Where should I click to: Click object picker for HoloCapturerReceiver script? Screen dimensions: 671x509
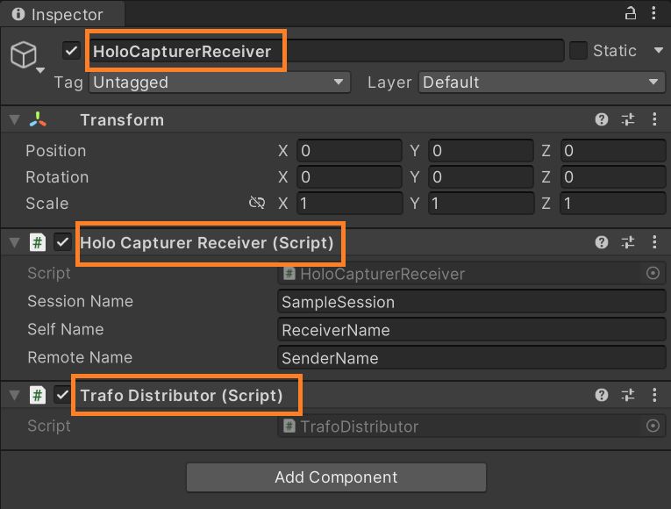click(x=653, y=274)
